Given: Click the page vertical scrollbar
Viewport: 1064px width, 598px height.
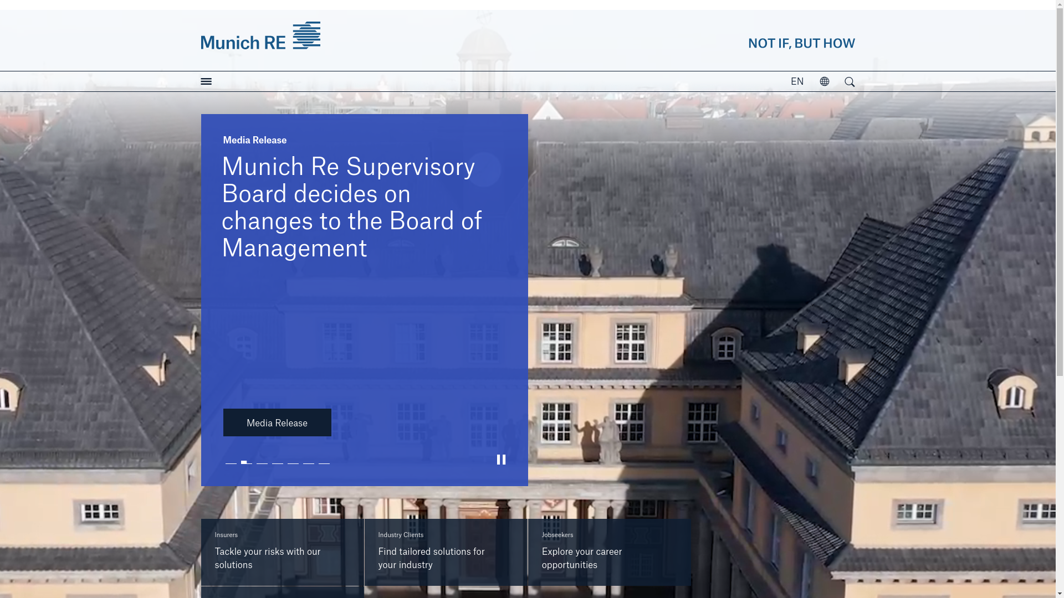Looking at the screenshot, I should (x=1060, y=299).
